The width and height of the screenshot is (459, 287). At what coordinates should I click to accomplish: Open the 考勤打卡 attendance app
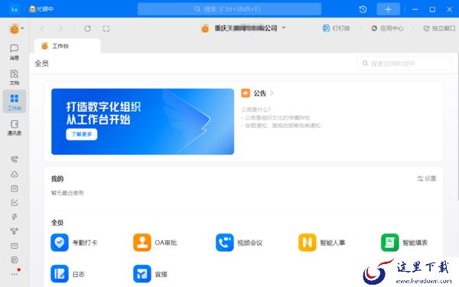[x=74, y=243]
